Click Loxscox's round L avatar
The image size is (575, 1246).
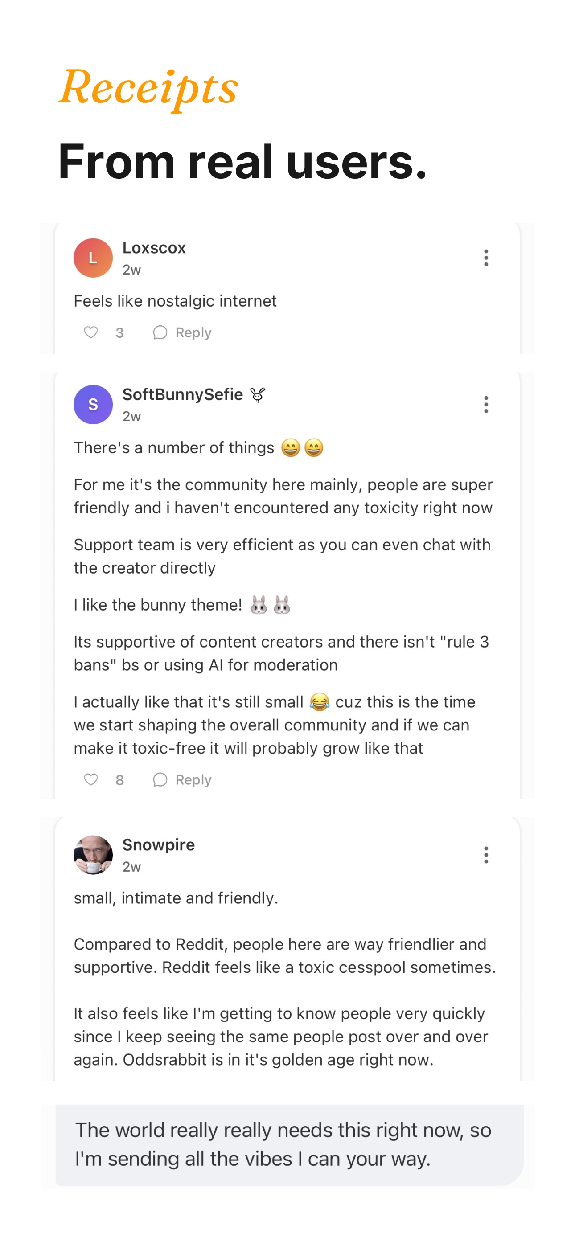pos(93,258)
